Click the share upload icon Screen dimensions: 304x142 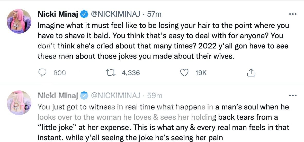pyautogui.click(x=251, y=73)
